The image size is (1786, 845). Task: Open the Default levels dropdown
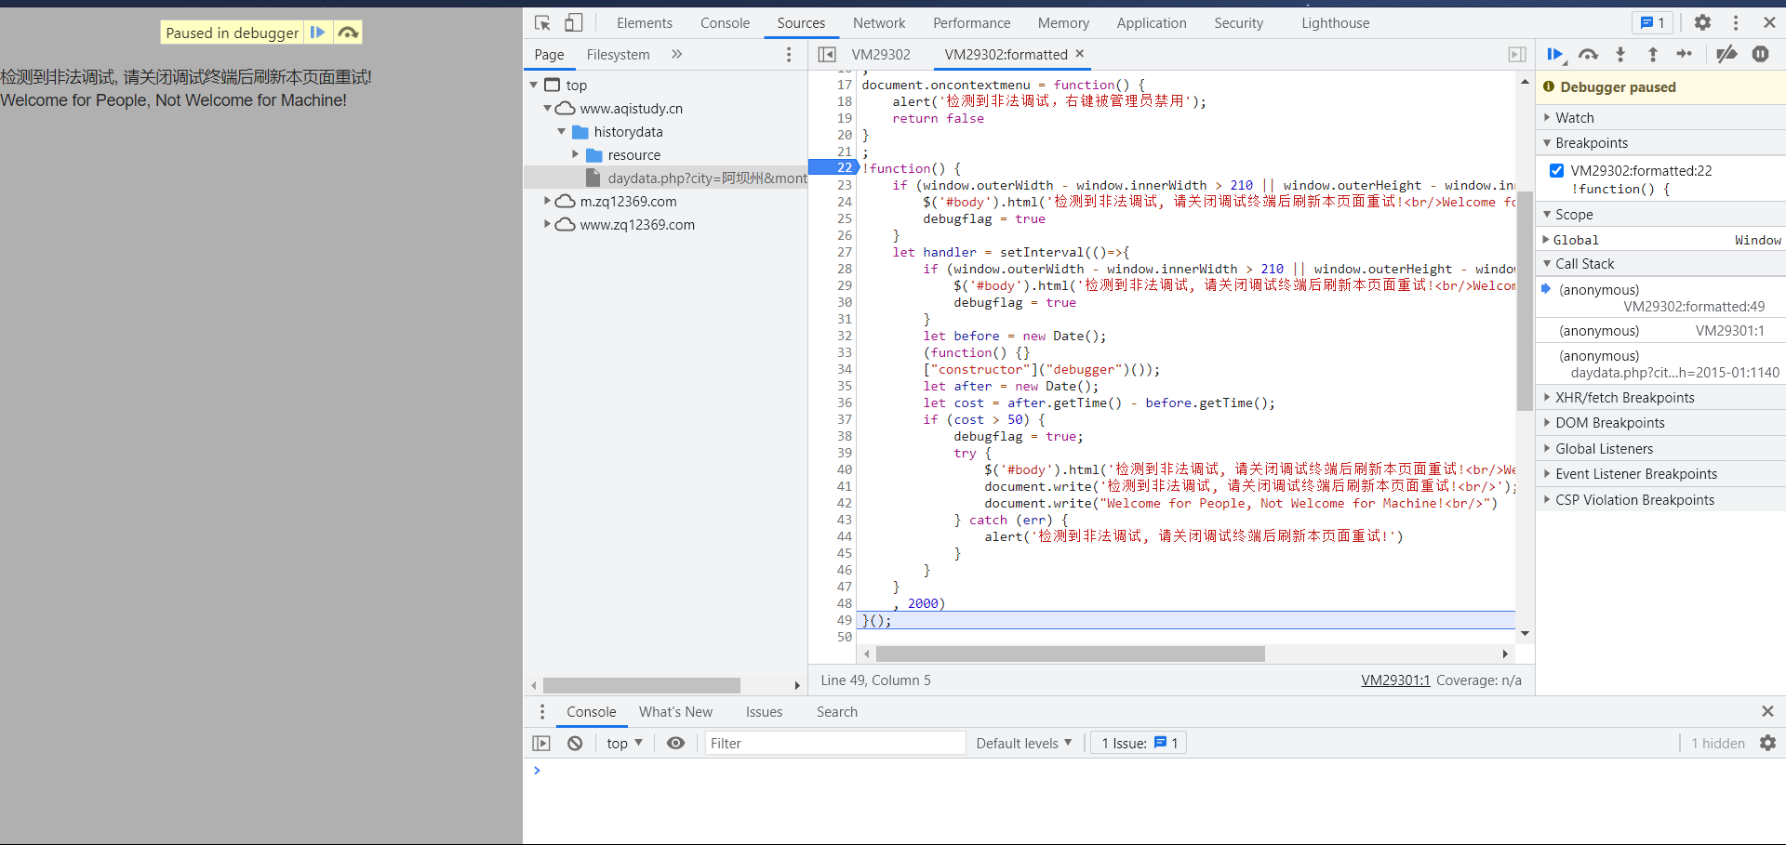(x=1023, y=744)
